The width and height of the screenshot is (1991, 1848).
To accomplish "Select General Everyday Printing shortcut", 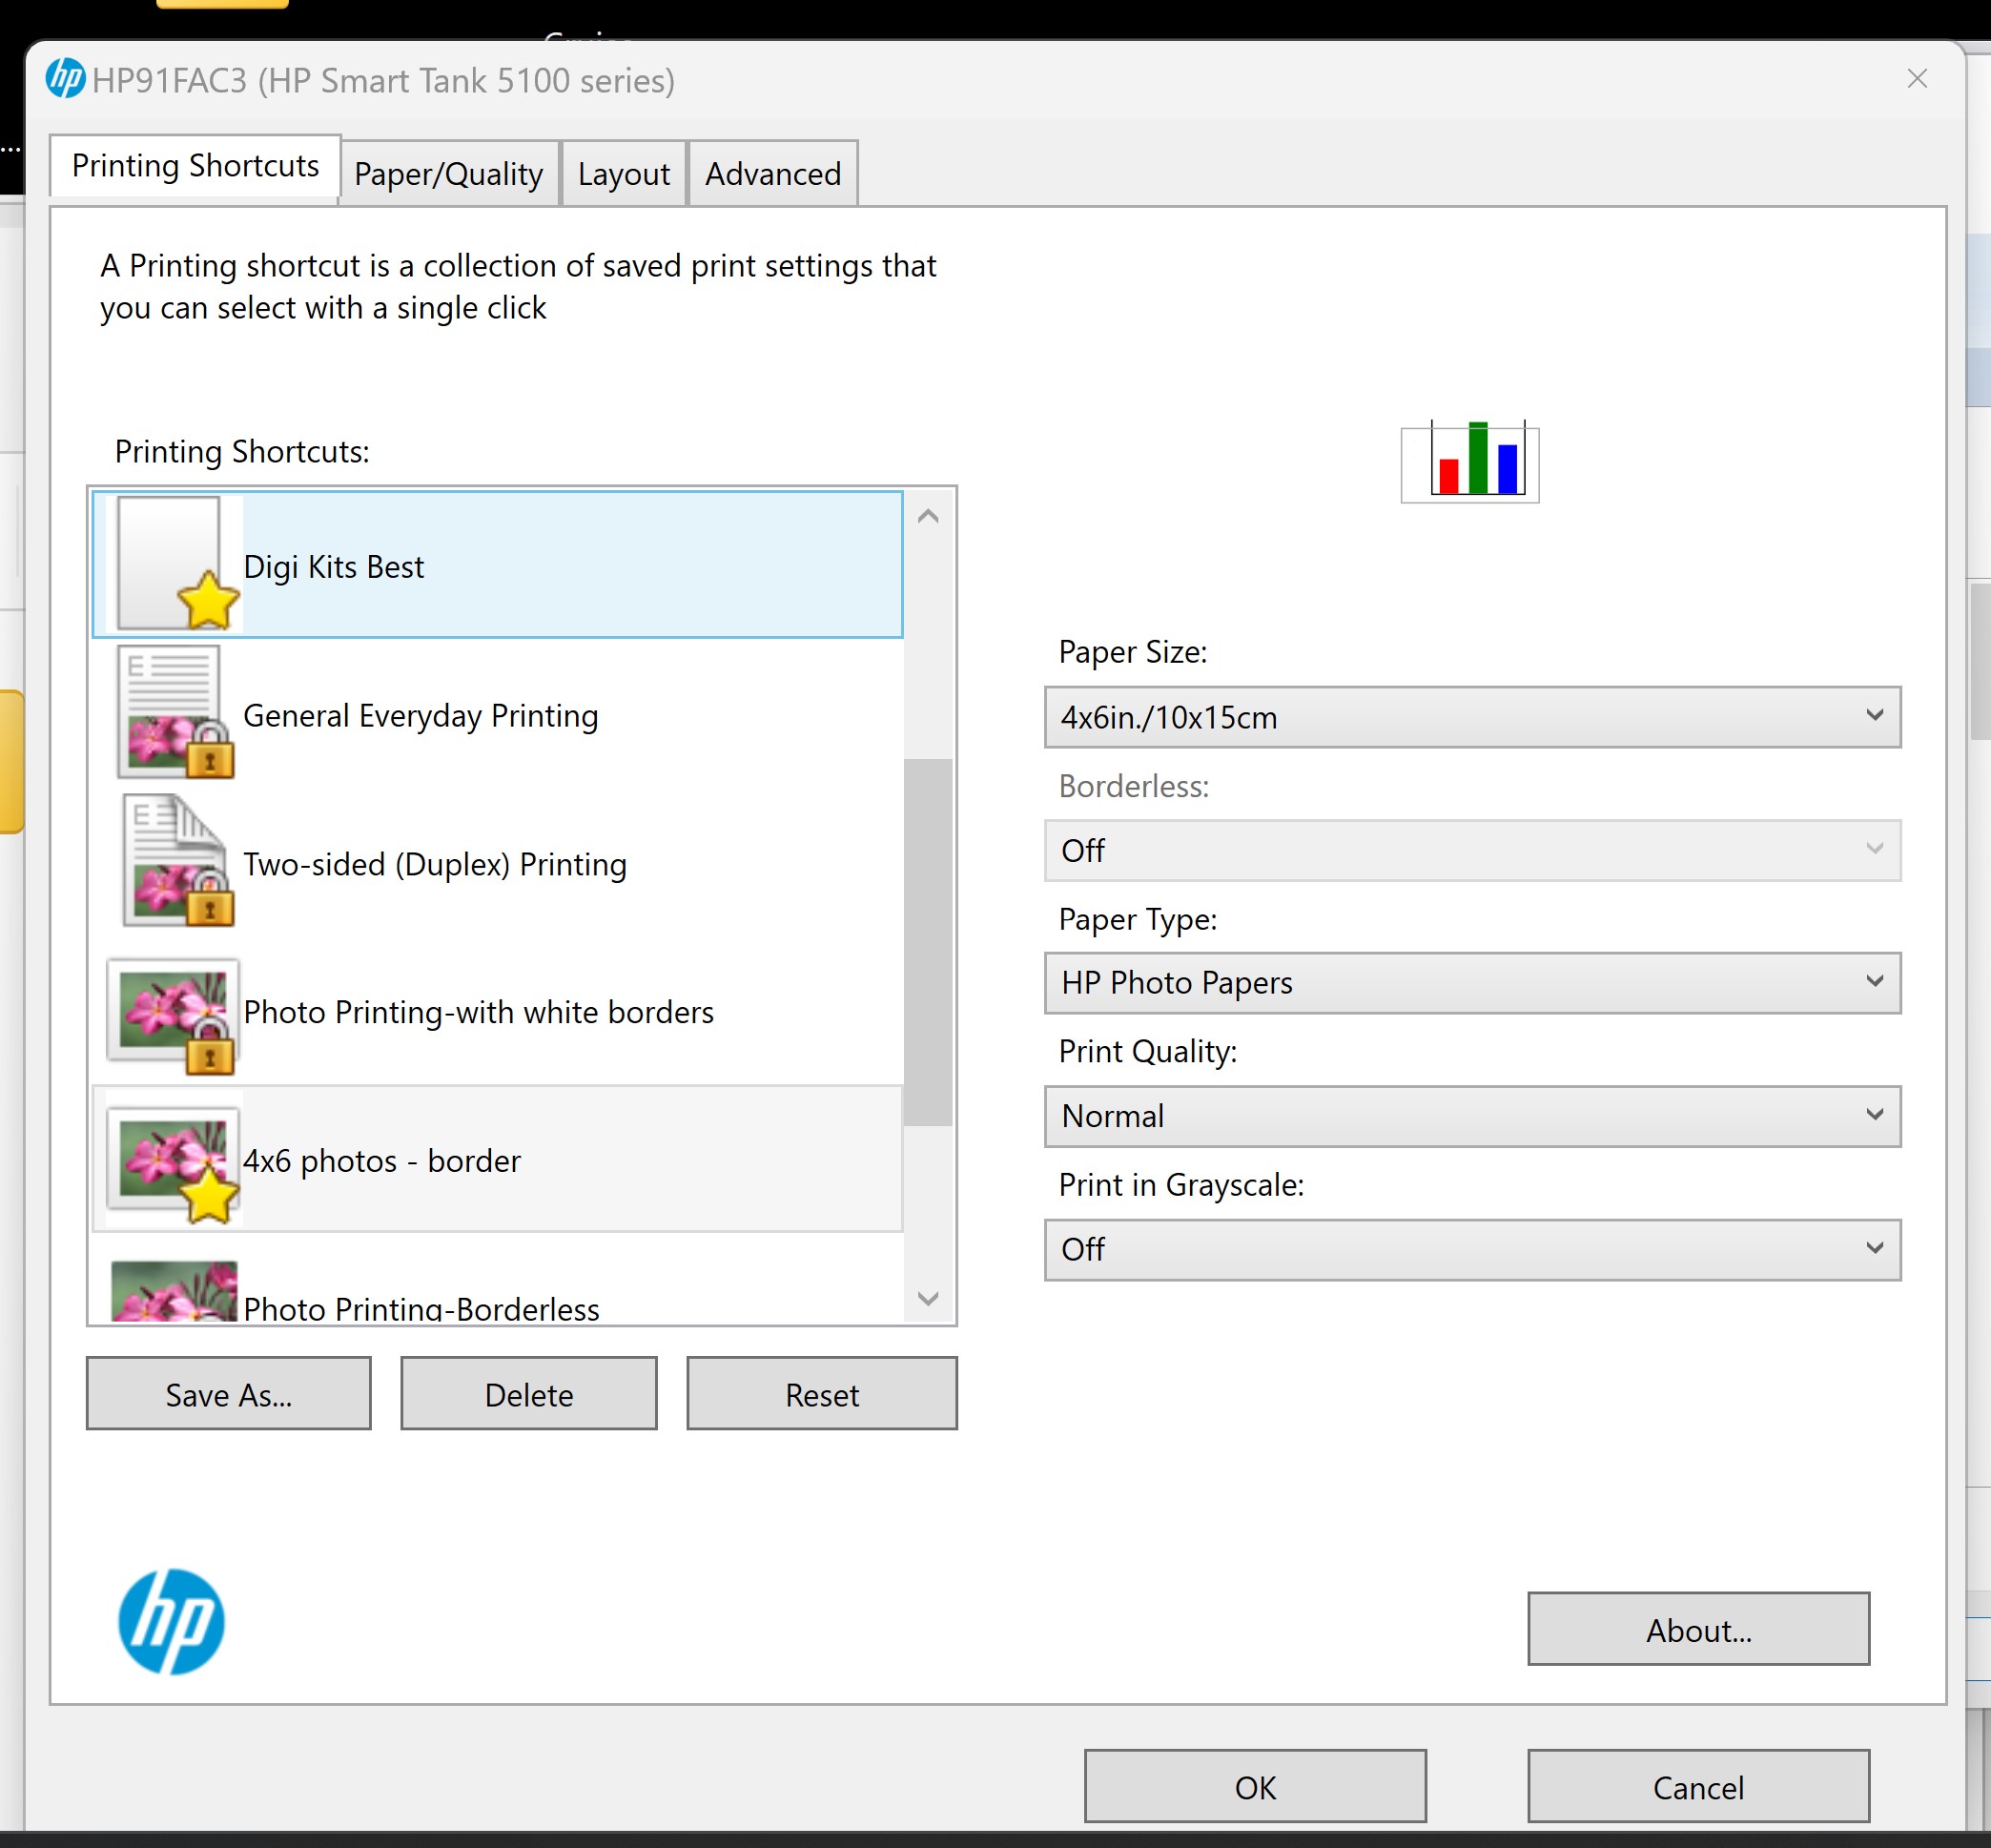I will click(497, 713).
